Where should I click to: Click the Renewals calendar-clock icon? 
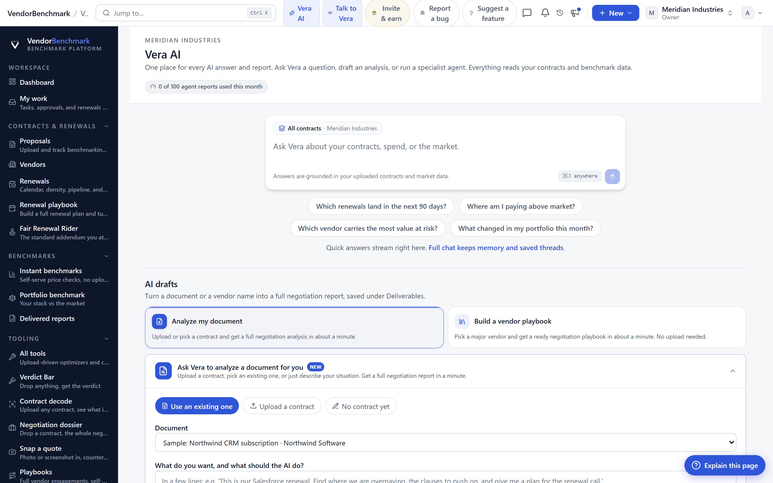12,185
